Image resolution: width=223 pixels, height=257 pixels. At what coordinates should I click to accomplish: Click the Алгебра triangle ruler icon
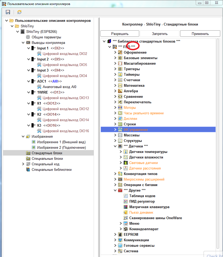coord(120,91)
